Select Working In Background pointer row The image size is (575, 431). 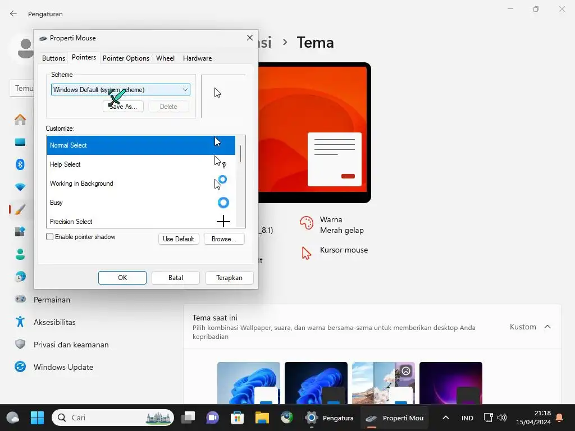tap(141, 184)
